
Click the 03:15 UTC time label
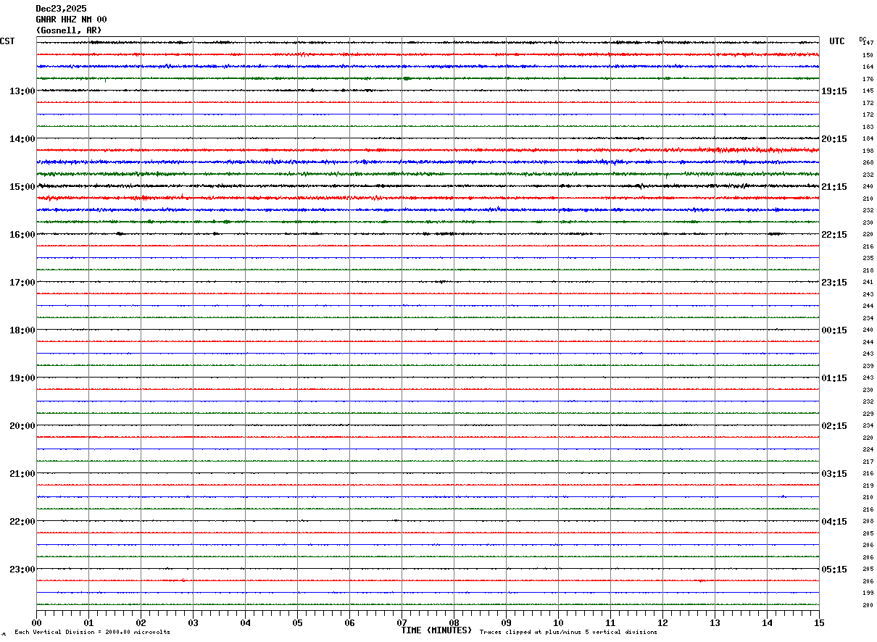pos(834,473)
